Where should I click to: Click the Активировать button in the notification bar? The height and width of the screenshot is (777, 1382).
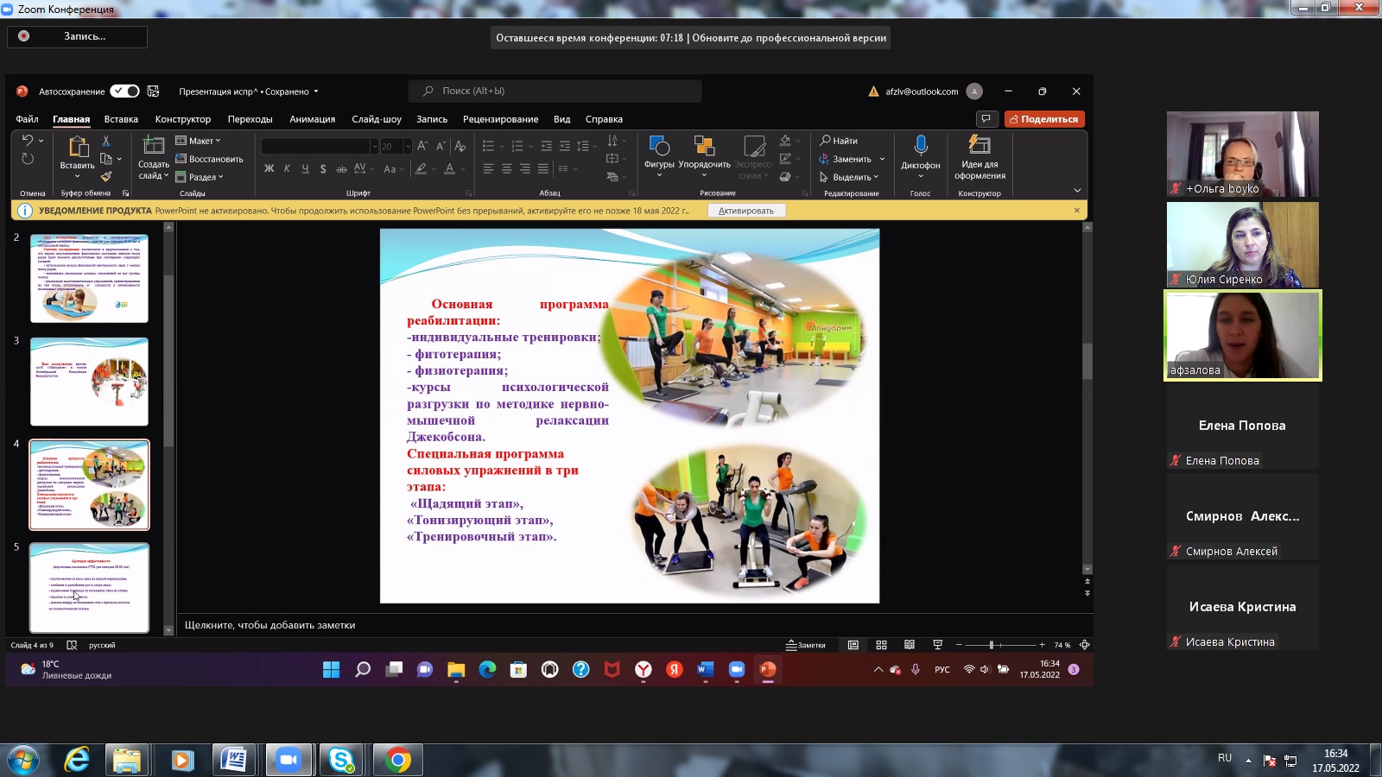tap(746, 211)
